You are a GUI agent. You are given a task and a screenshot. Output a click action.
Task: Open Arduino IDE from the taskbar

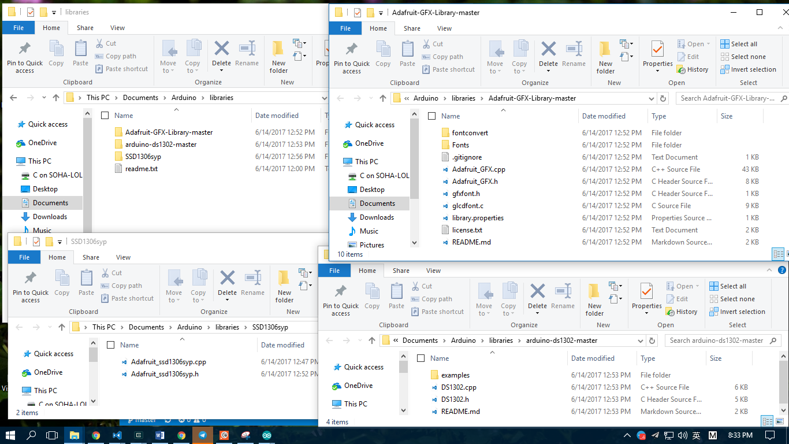pos(267,435)
